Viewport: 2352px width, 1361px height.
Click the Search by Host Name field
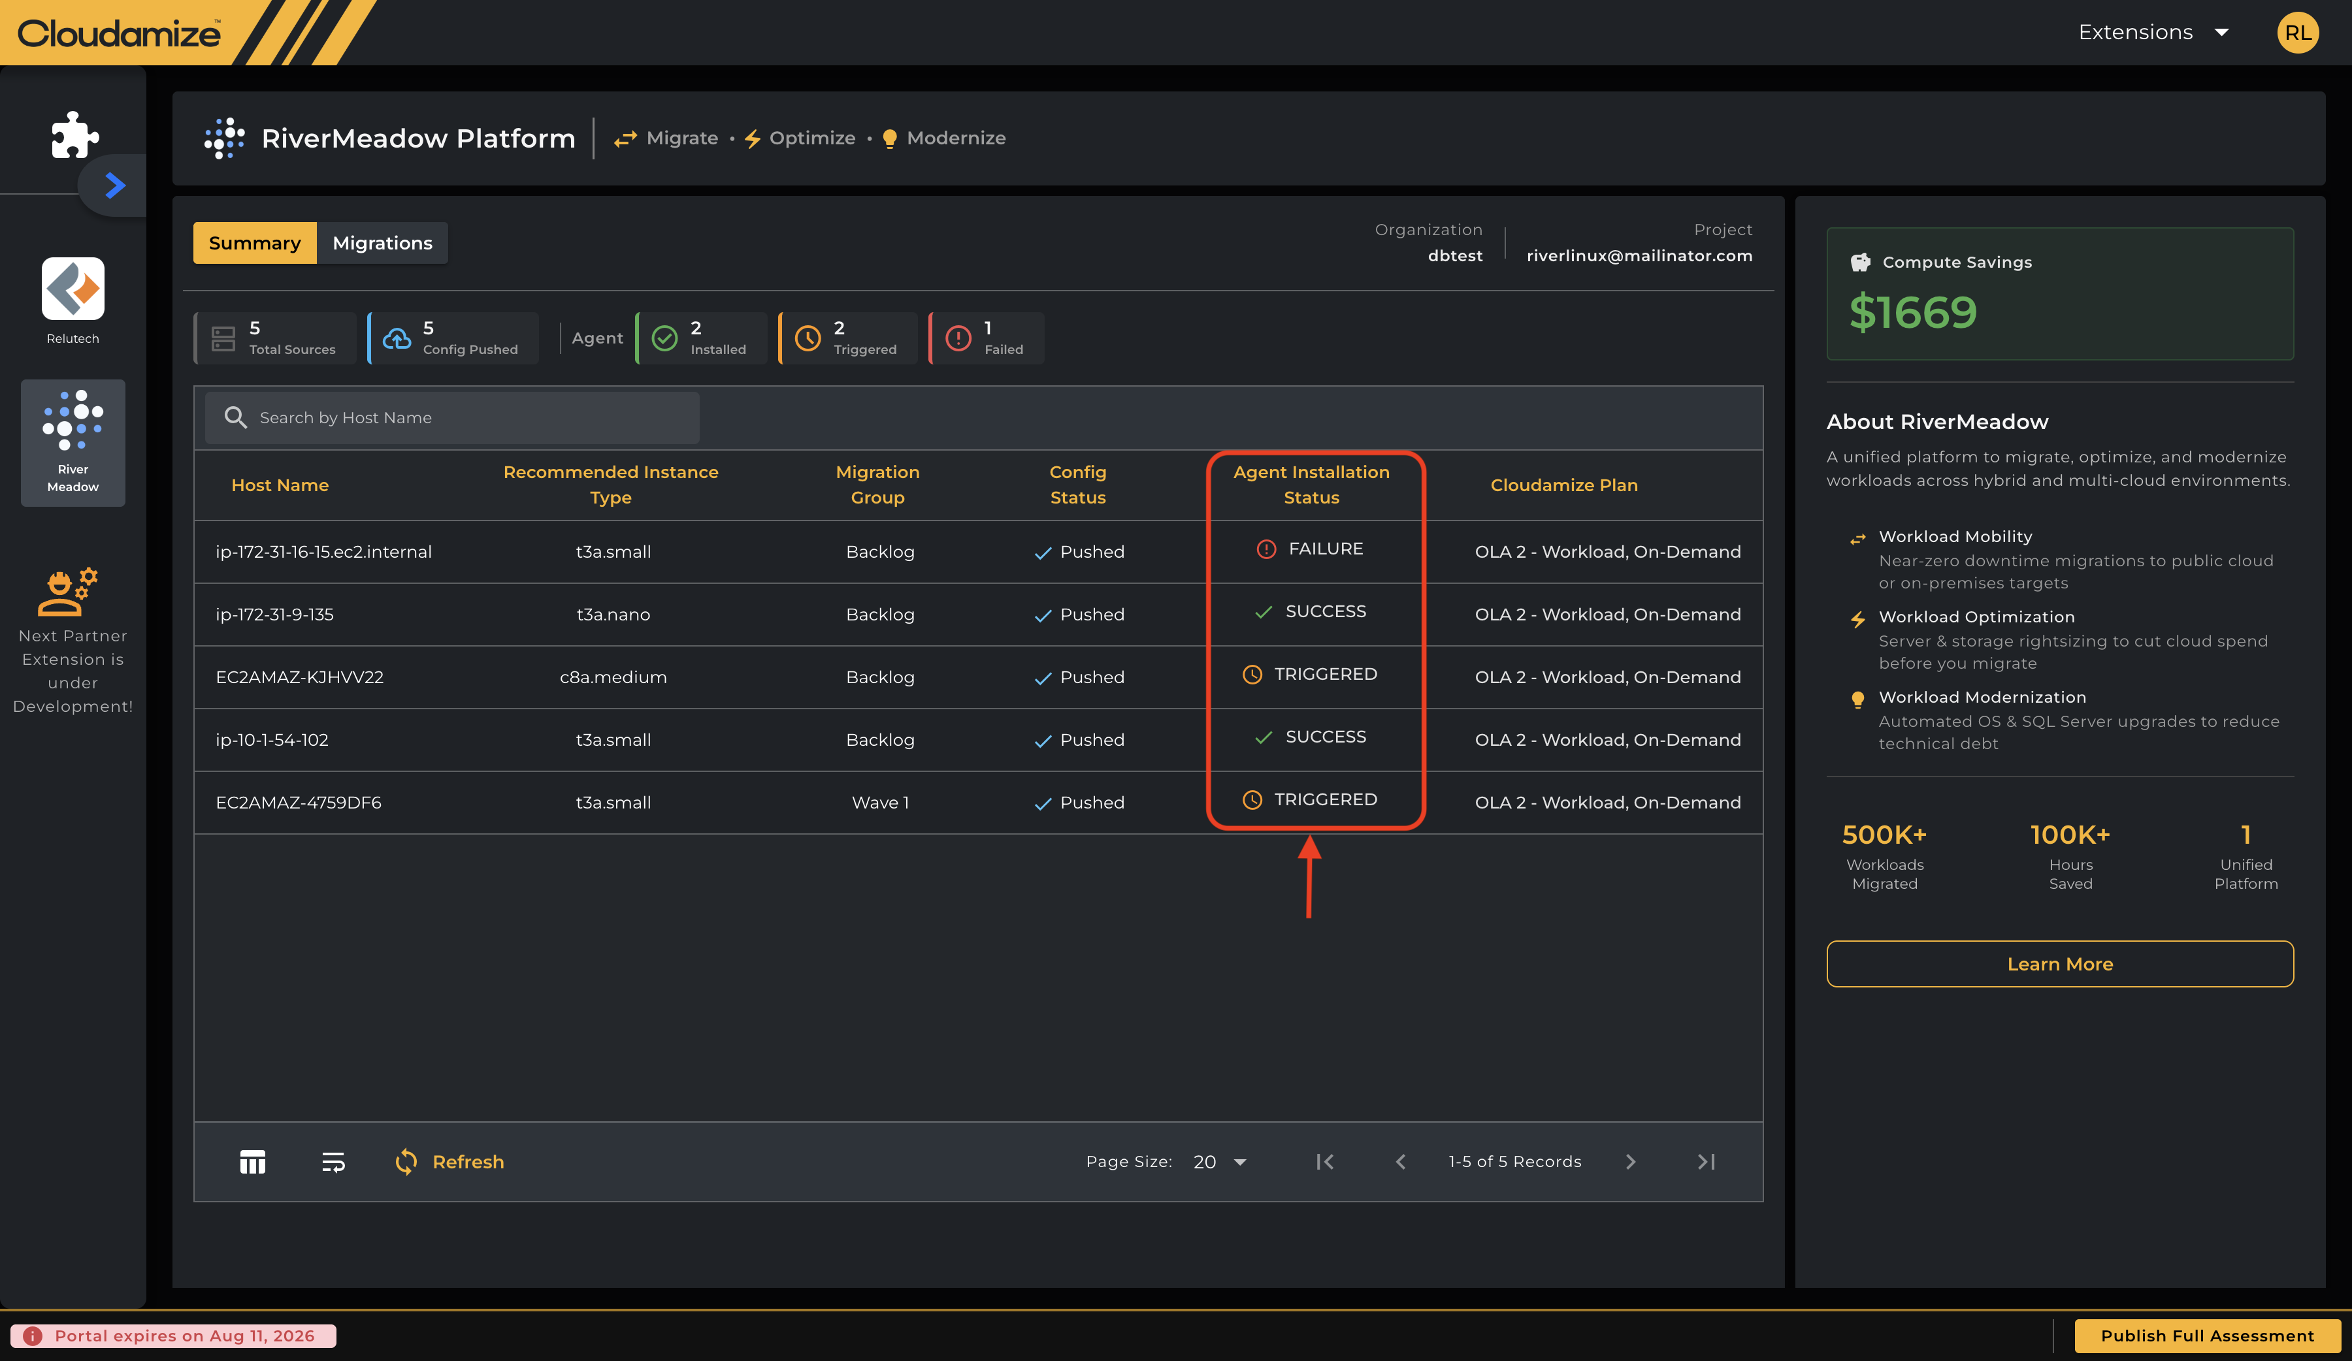click(451, 418)
